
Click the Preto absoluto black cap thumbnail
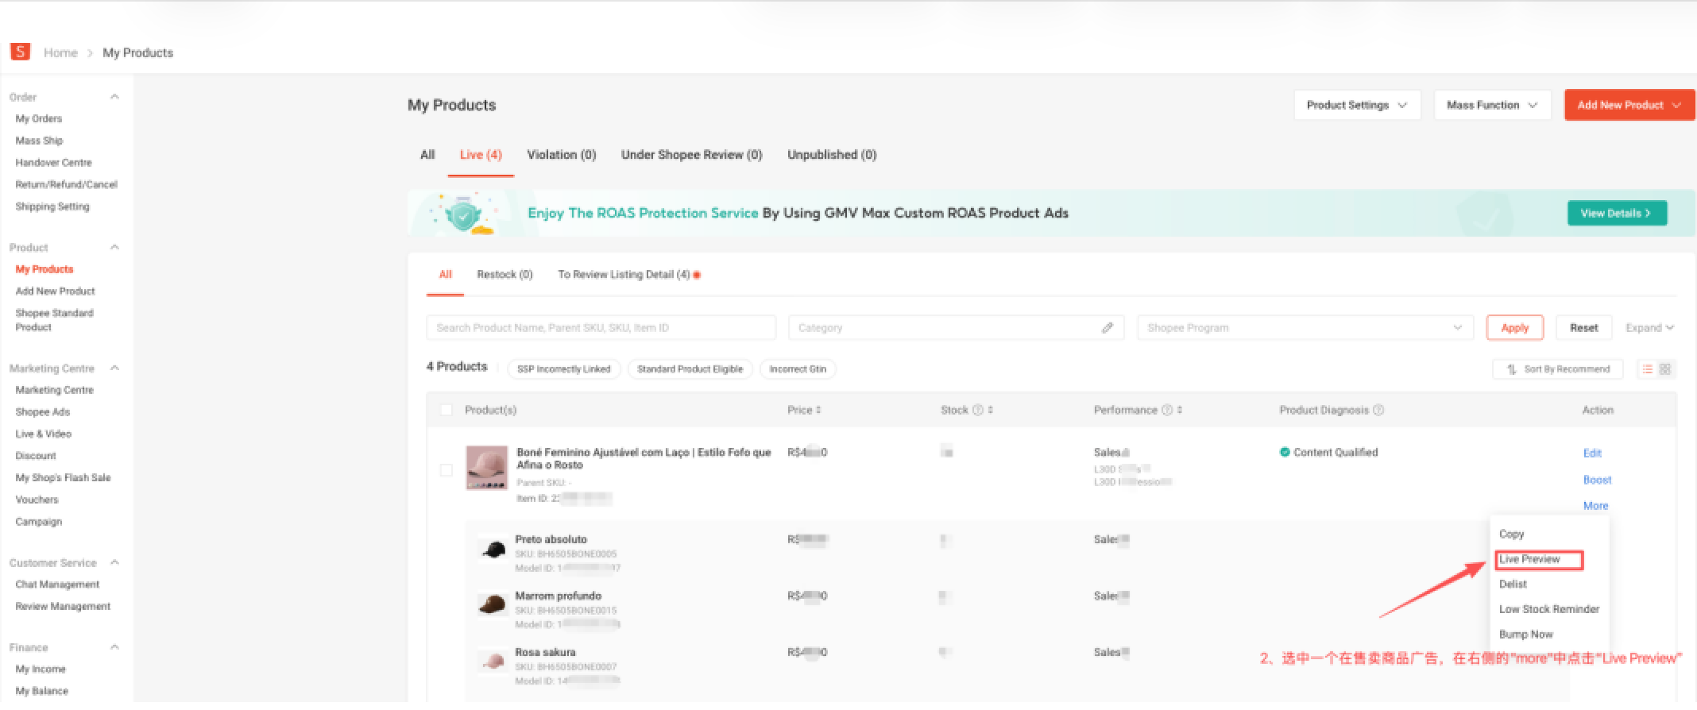pyautogui.click(x=493, y=549)
